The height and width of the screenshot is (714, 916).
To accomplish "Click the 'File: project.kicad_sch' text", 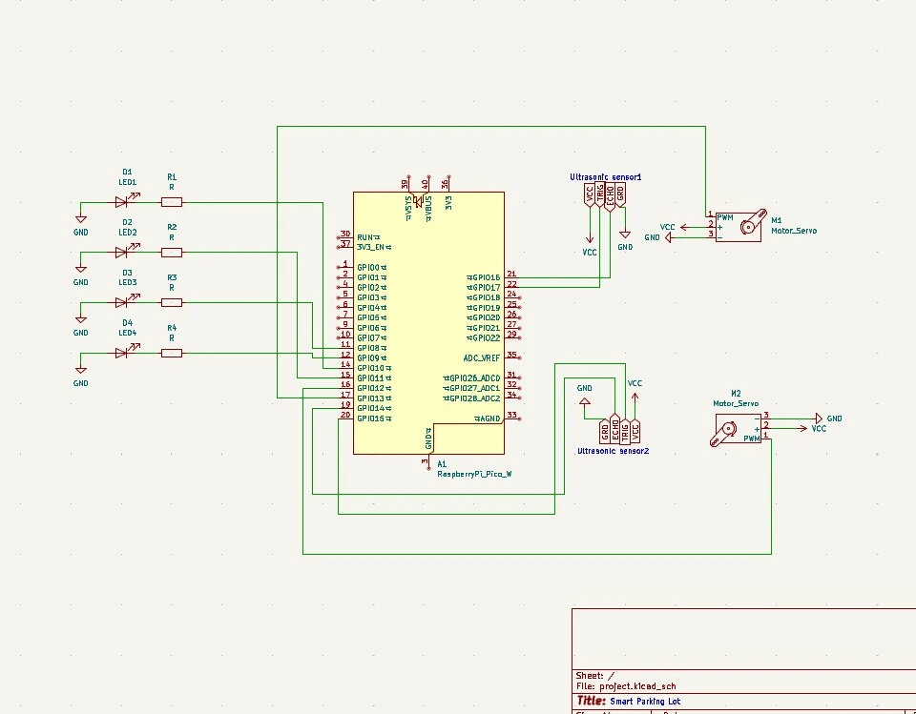I will click(626, 686).
